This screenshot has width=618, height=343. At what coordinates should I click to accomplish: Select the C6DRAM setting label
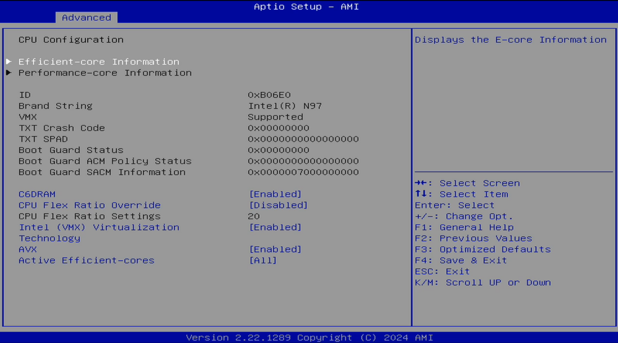click(x=37, y=194)
